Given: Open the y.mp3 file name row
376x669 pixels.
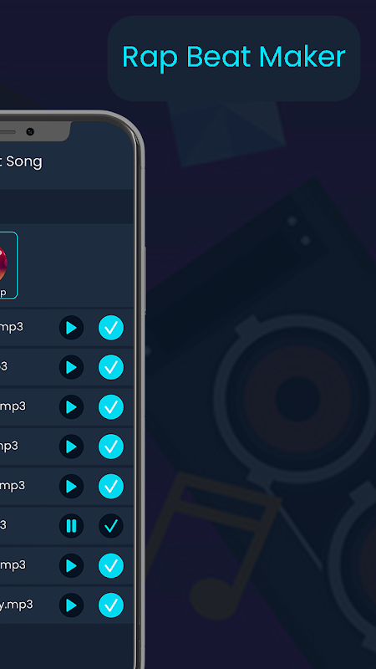Looking at the screenshot, I should (66, 605).
